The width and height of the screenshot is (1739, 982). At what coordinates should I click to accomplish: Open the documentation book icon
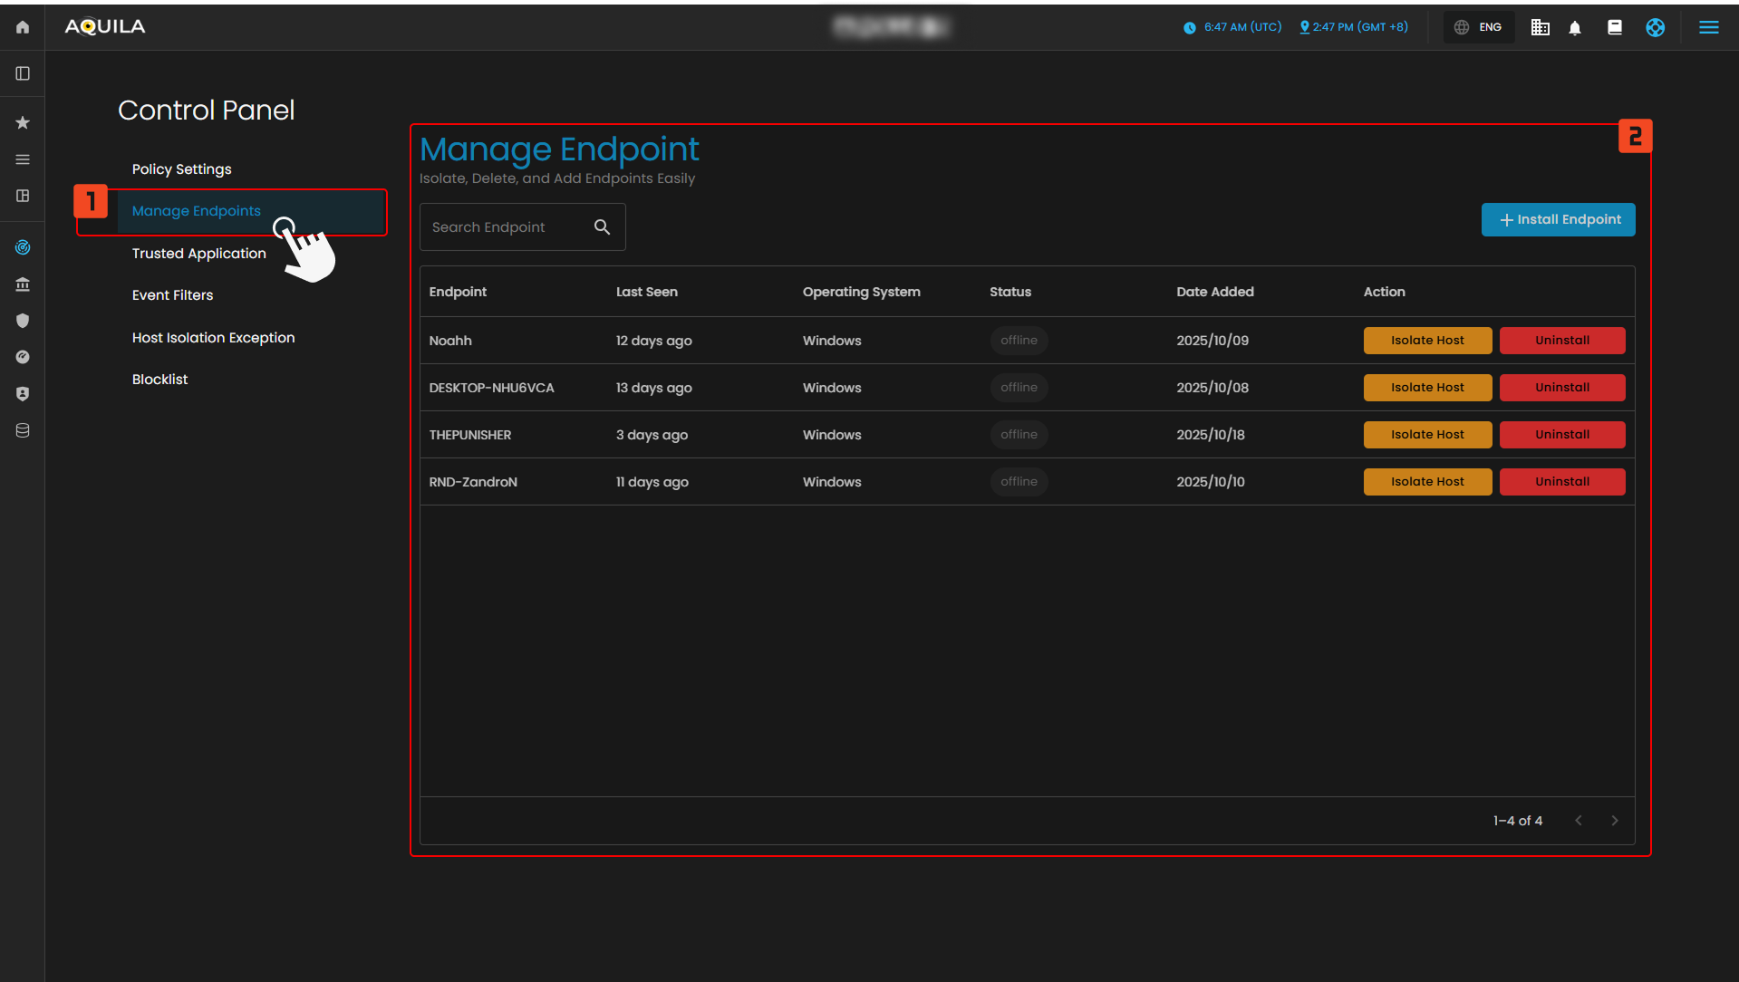click(1614, 27)
